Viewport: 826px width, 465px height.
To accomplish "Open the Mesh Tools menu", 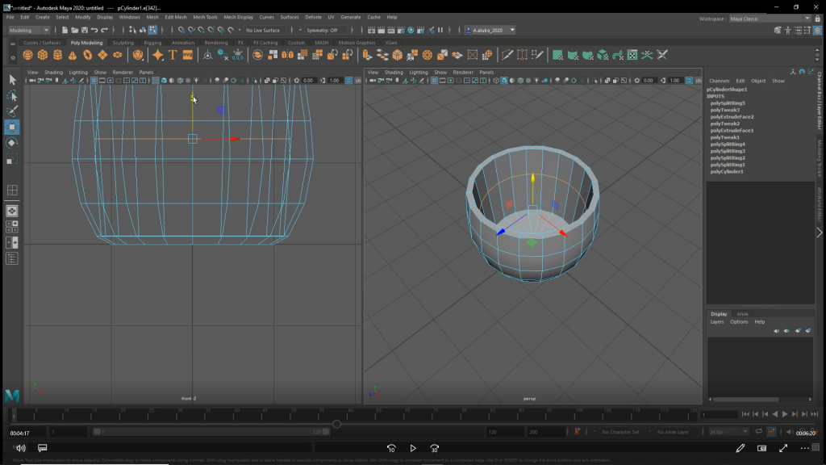I will coord(205,17).
